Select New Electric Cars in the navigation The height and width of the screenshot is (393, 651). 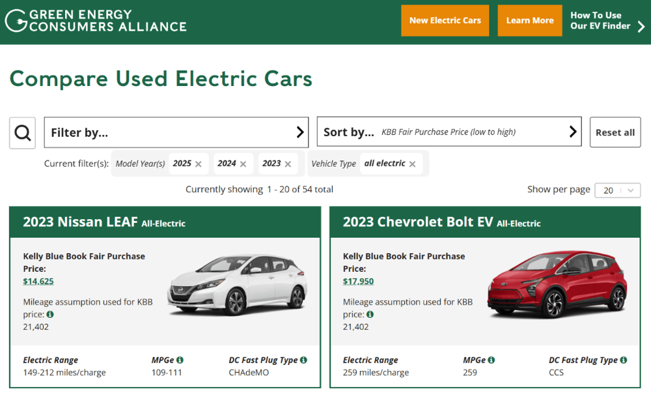point(445,20)
